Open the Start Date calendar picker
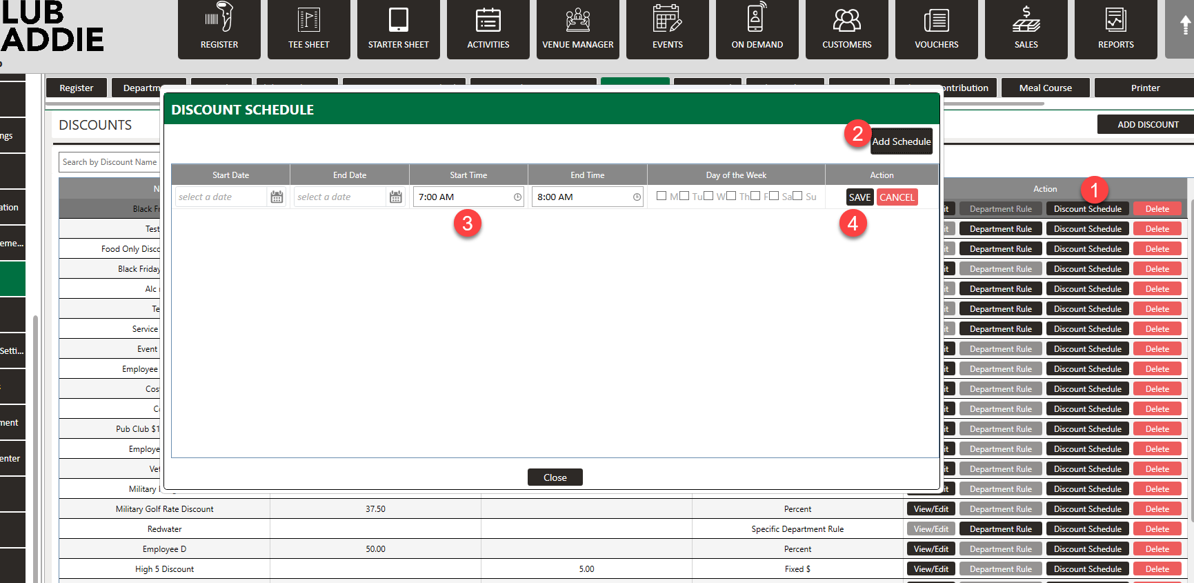 [x=277, y=197]
